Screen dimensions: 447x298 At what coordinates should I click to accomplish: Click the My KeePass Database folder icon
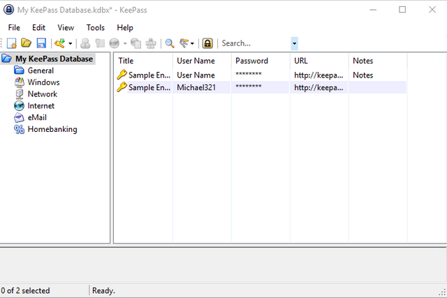(7, 59)
